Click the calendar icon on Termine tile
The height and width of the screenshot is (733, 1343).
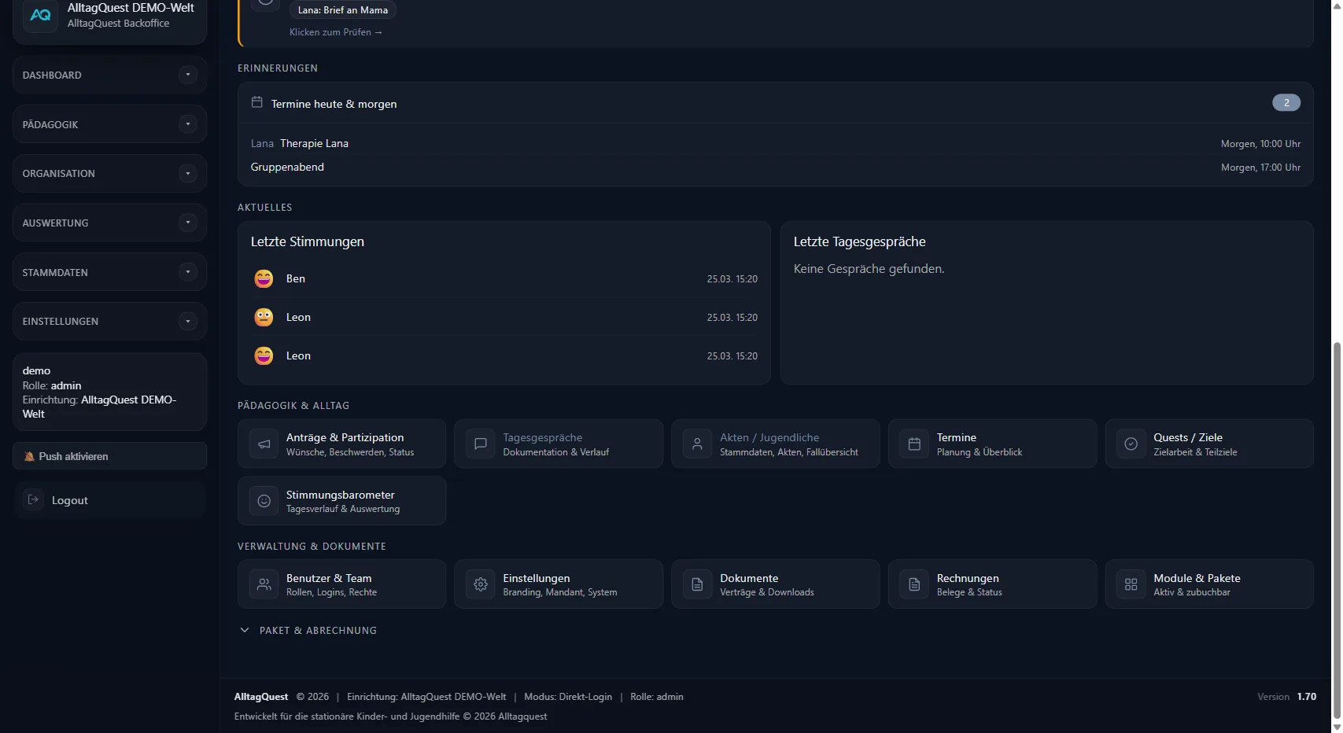(x=914, y=444)
